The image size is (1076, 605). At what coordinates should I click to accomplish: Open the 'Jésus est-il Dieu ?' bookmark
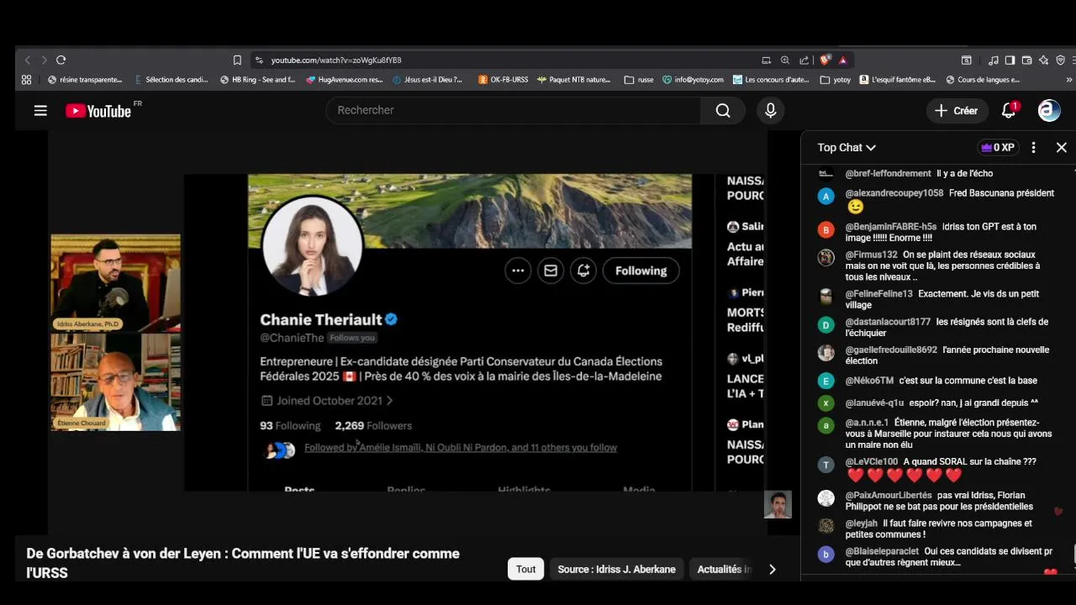coord(428,80)
